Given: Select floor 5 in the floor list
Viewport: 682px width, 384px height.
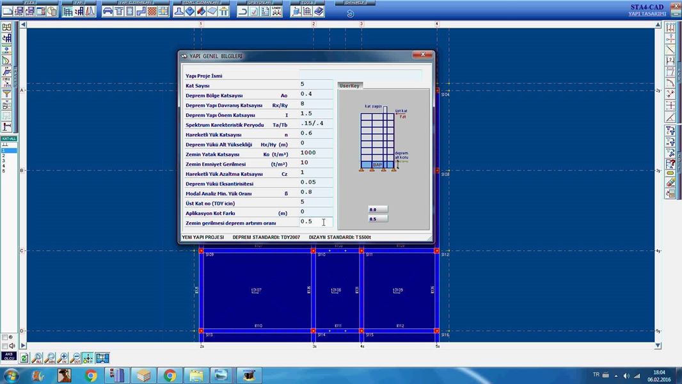Looking at the screenshot, I should [x=9, y=171].
